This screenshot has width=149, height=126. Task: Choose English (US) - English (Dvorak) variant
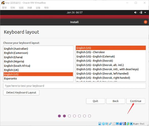[x=111, y=61]
